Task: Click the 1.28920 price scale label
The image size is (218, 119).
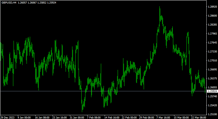Action: (212, 7)
